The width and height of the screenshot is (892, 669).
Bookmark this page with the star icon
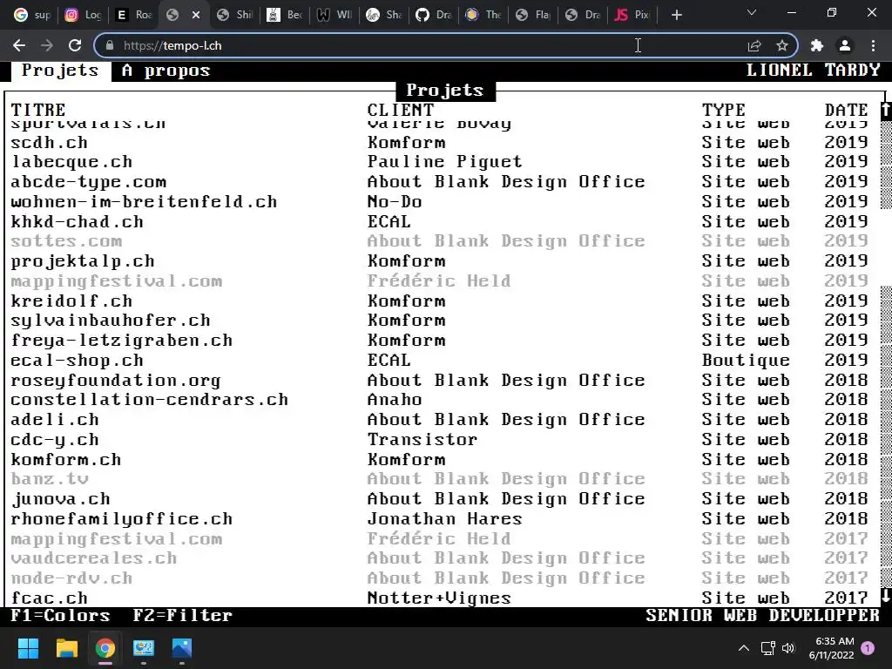click(x=782, y=45)
